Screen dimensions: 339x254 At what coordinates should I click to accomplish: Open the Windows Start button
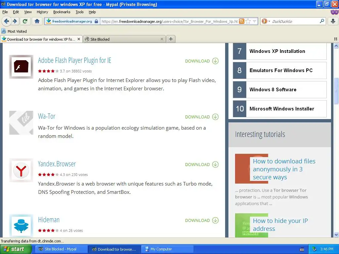pyautogui.click(x=16, y=249)
